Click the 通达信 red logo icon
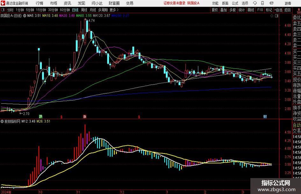 tap(3, 3)
